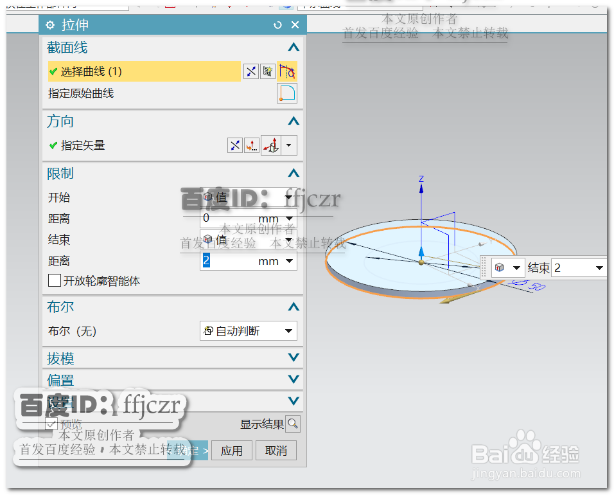Click the 显示结果 magnifier icon
The image size is (614, 495).
pos(292,424)
